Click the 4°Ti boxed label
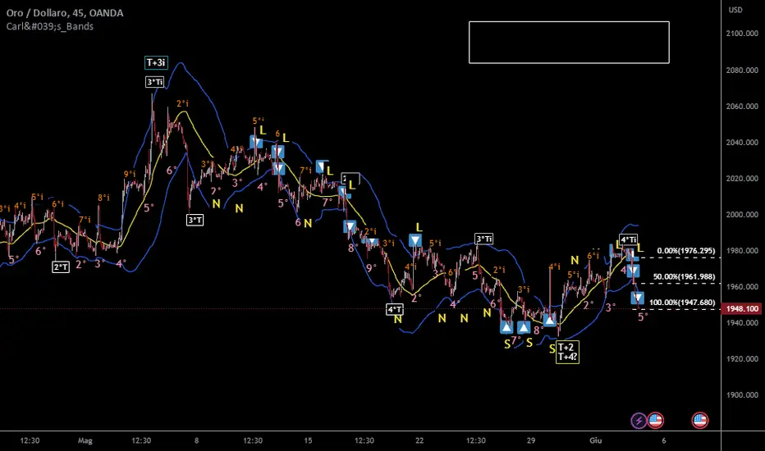The height and width of the screenshot is (451, 765). pos(629,239)
